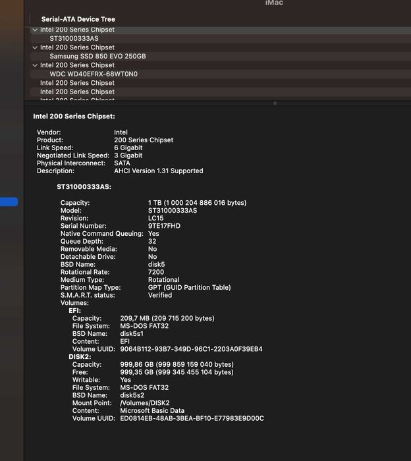Click the 'Volumes:' label
This screenshot has width=411, height=461.
74,303
